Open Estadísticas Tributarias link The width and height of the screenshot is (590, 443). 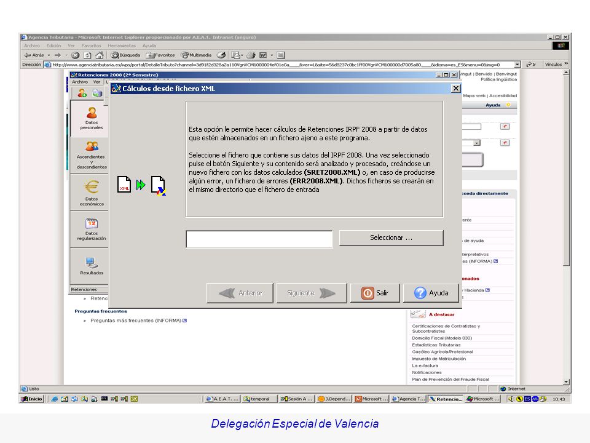tap(436, 345)
